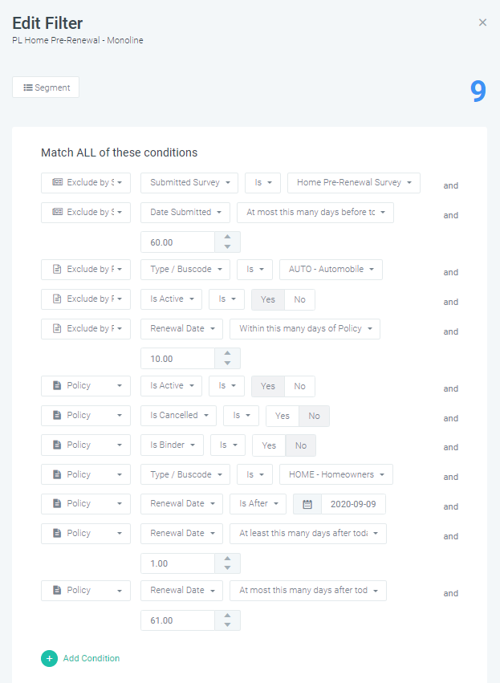Click the Segment list button
Image resolution: width=500 pixels, height=683 pixels.
(x=46, y=87)
